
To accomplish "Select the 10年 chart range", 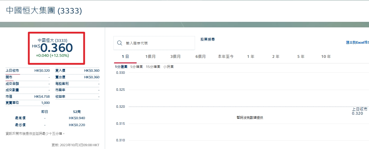I will (x=326, y=56).
